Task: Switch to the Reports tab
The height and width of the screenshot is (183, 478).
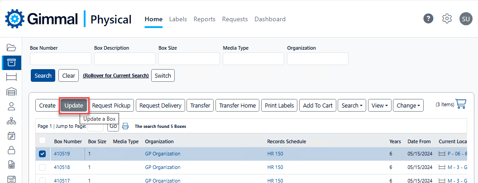Action: coord(204,19)
